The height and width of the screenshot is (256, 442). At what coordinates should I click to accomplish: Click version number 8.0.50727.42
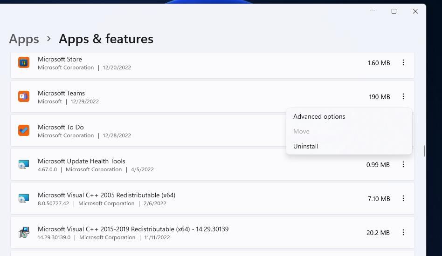coord(53,203)
